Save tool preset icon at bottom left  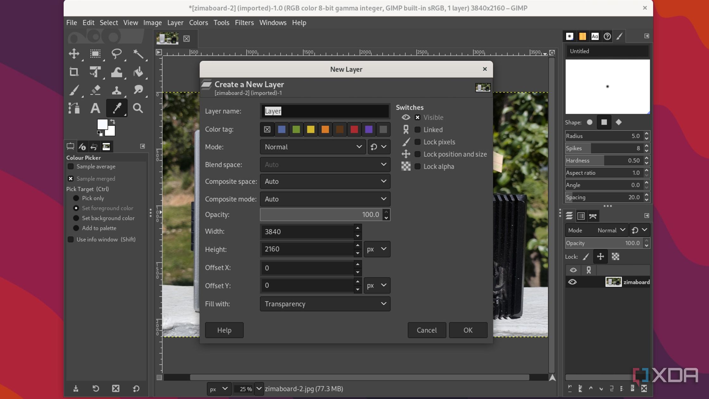tap(76, 389)
